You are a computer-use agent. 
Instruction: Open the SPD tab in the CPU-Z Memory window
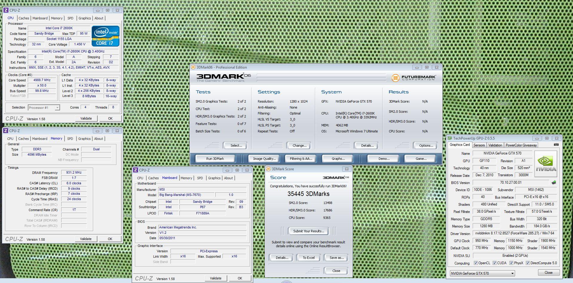70,139
